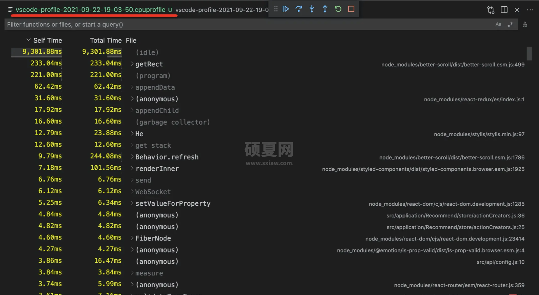Open react-router.js:359 file link
The image size is (539, 295).
(x=459, y=285)
